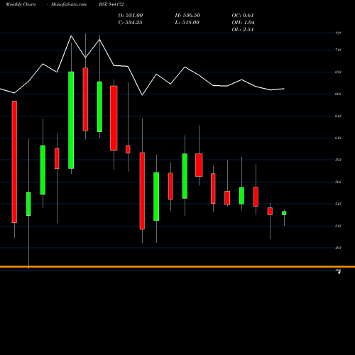The image size is (355, 355).
Task: Click the open value O: 531.00
Action: pos(131,16)
